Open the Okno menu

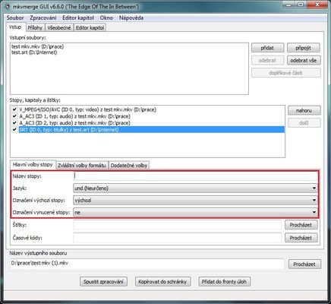[x=106, y=18]
